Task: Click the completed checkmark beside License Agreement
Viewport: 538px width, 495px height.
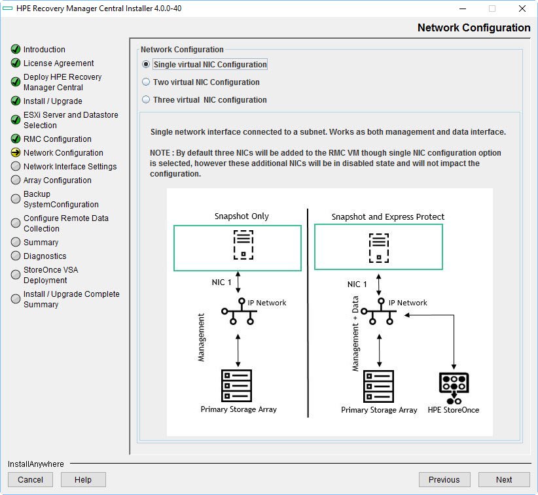Action: click(15, 63)
